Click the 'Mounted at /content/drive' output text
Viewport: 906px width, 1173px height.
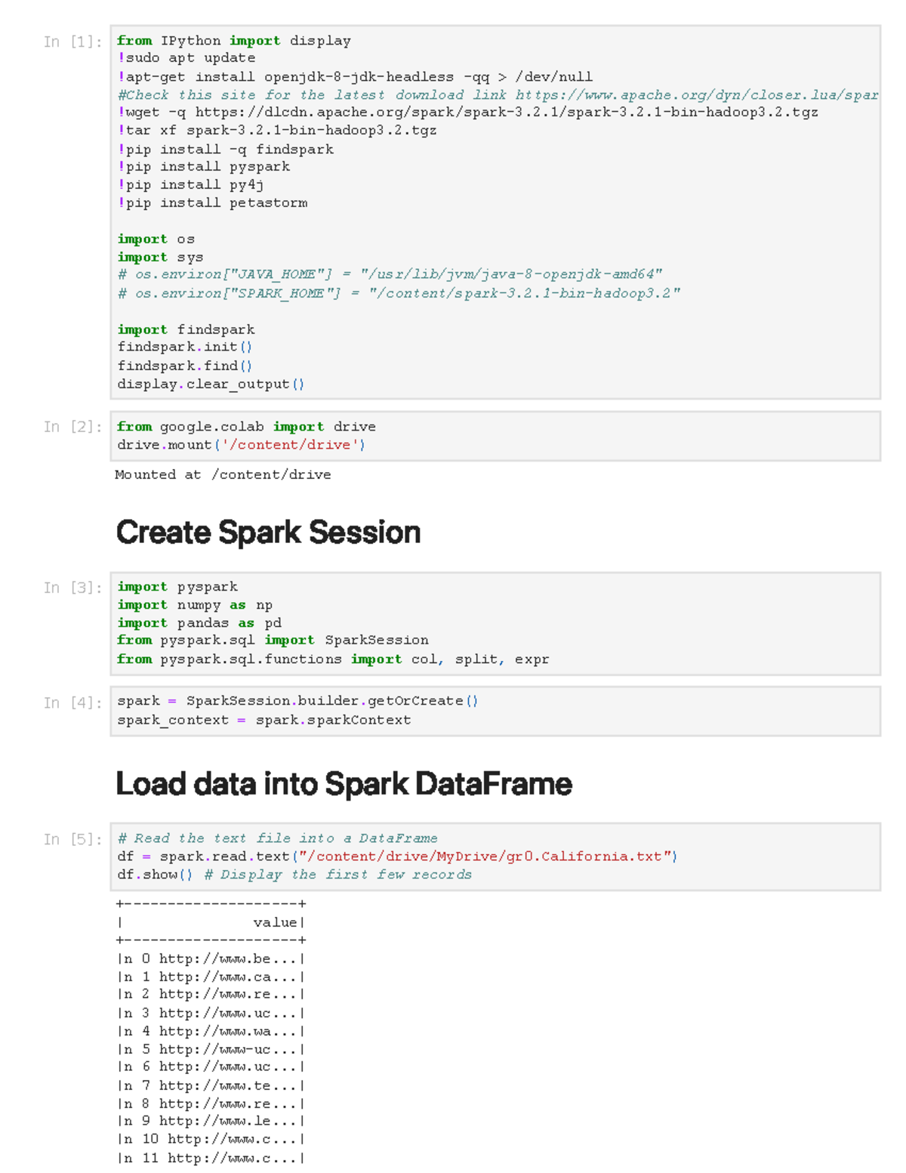(223, 474)
